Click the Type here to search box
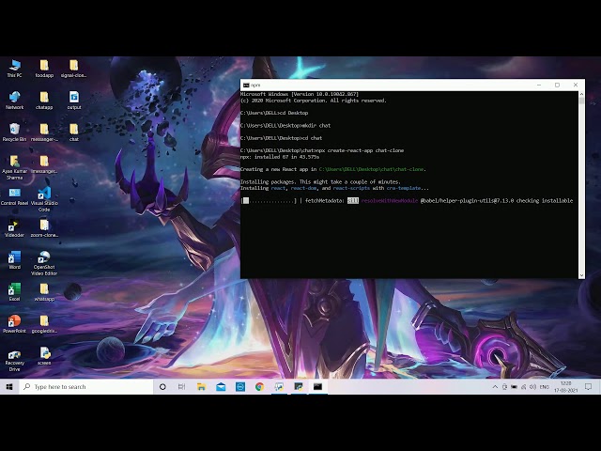The image size is (601, 451). coord(85,386)
